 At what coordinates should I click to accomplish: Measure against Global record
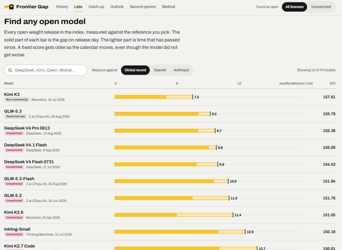(x=135, y=70)
